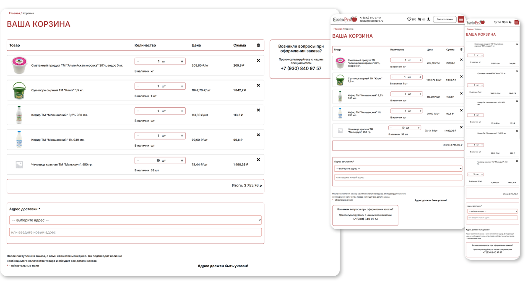Expand address dropdown in narrow mobile view
528x292 pixels.
(492, 212)
